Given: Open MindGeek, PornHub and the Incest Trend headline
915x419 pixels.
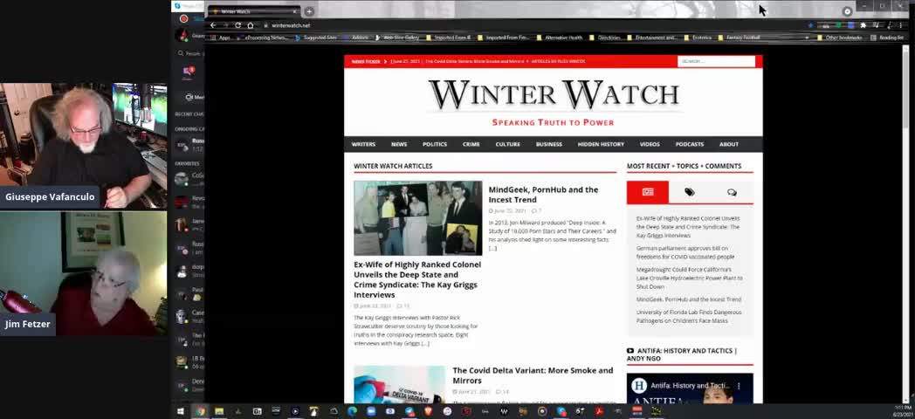Looking at the screenshot, I should pos(543,195).
